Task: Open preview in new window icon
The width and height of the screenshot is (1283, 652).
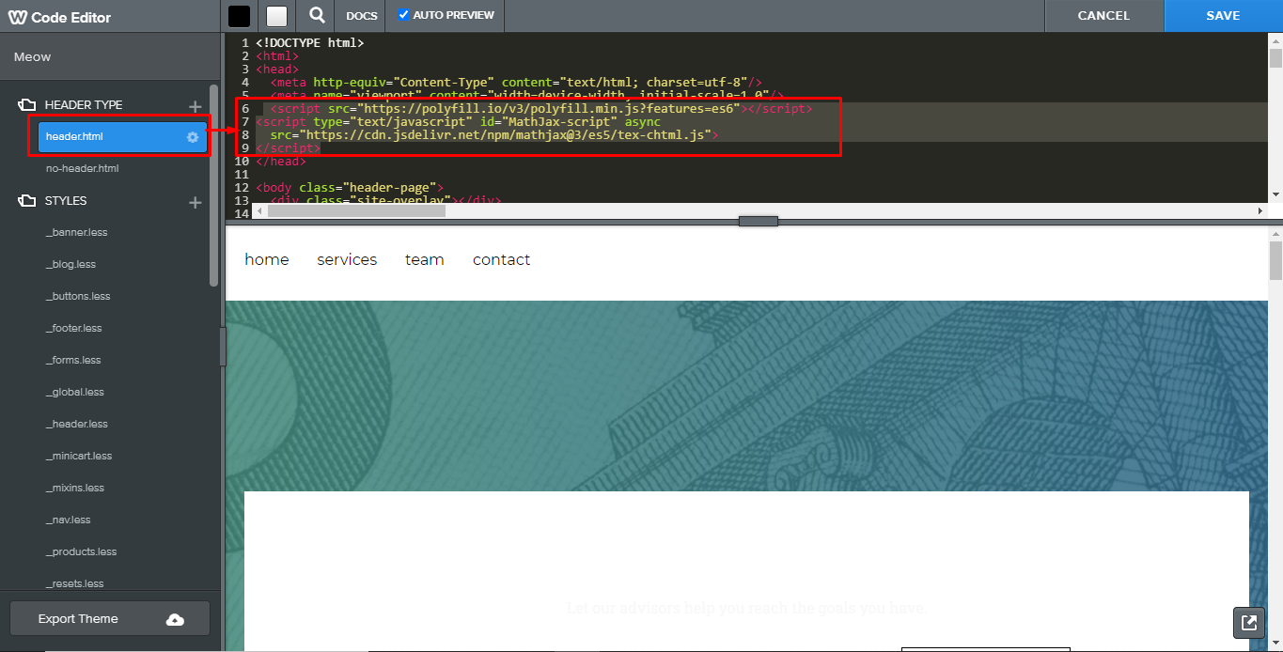Action: [1249, 622]
